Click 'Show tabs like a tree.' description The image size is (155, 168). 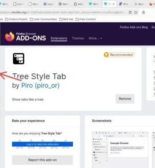[x=28, y=99]
